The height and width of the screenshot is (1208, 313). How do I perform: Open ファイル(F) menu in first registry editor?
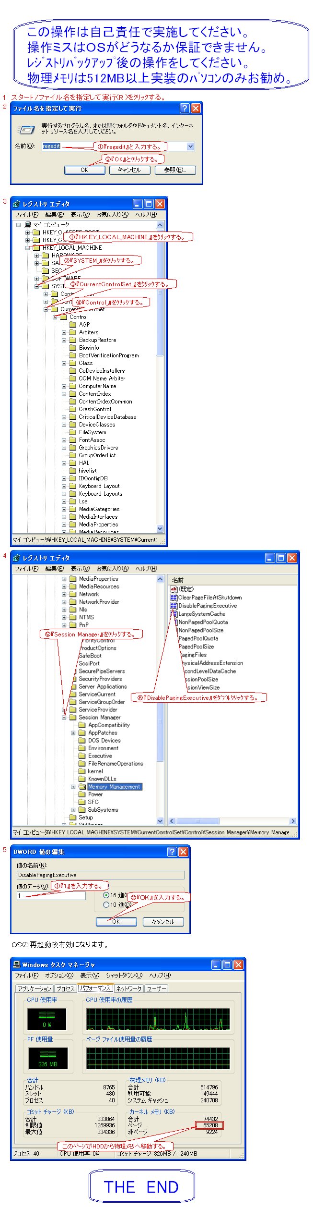(x=26, y=215)
